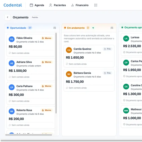This screenshot has width=142, height=142.
Task: Click the Codental logo
Action: click(x=13, y=5)
